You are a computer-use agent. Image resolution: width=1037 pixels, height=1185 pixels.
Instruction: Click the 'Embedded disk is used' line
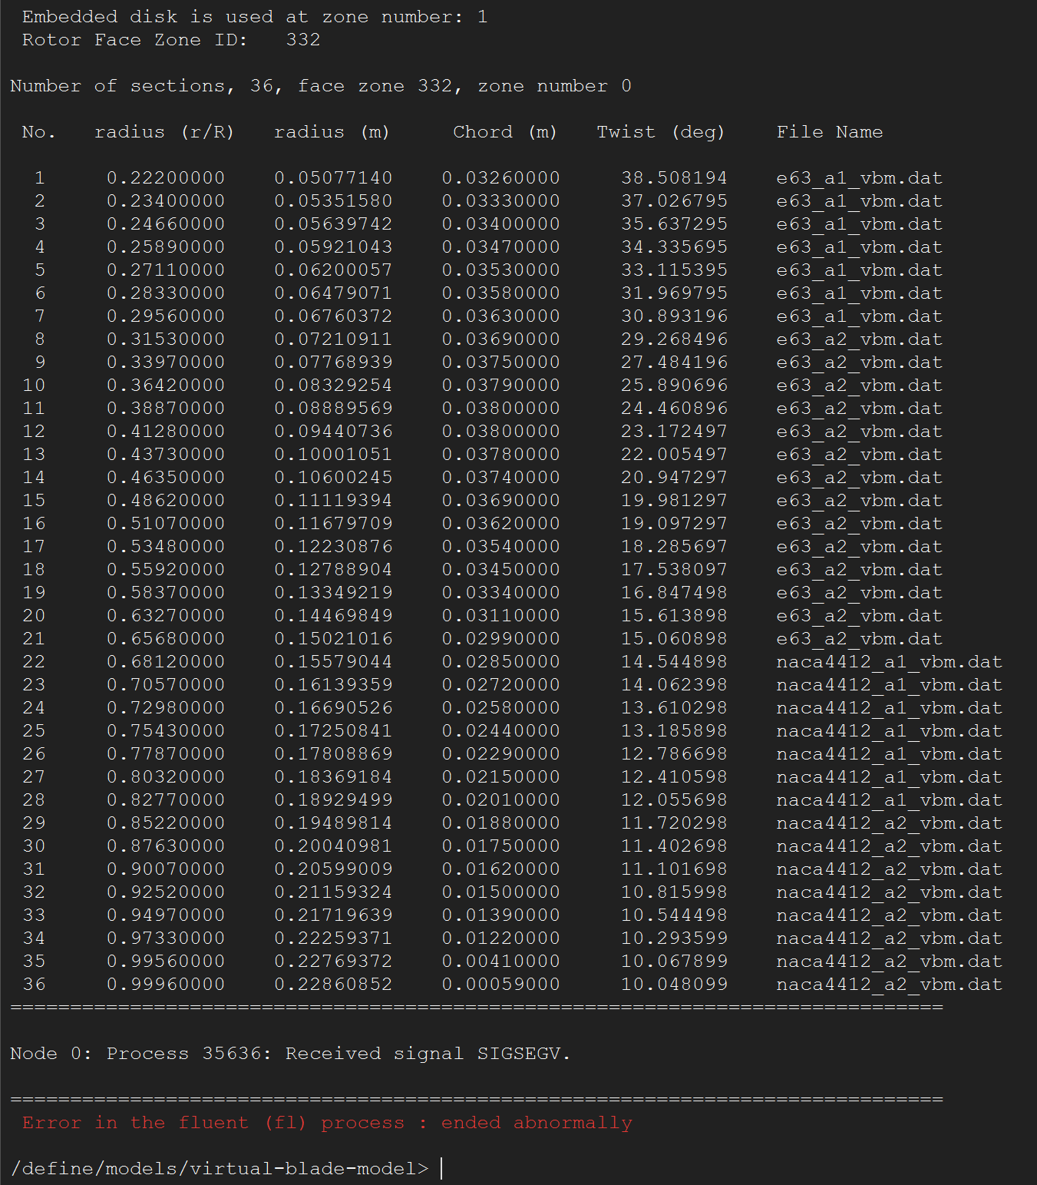tap(255, 17)
